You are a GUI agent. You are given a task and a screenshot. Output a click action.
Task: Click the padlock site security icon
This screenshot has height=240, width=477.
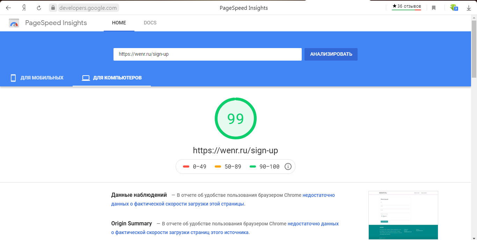click(x=53, y=8)
